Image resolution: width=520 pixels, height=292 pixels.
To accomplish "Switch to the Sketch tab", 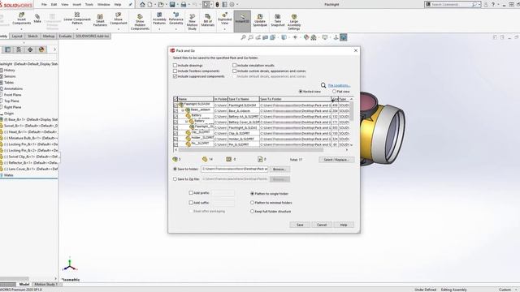I will (32, 36).
